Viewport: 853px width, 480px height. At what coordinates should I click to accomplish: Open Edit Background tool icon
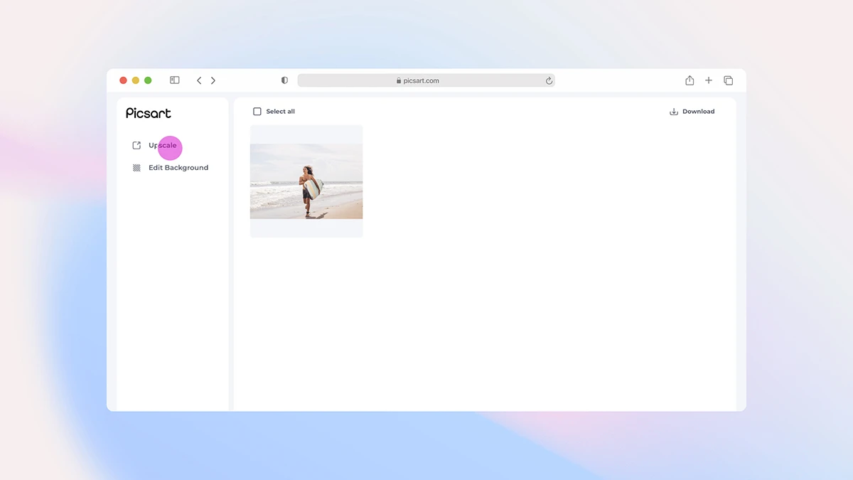click(x=135, y=168)
